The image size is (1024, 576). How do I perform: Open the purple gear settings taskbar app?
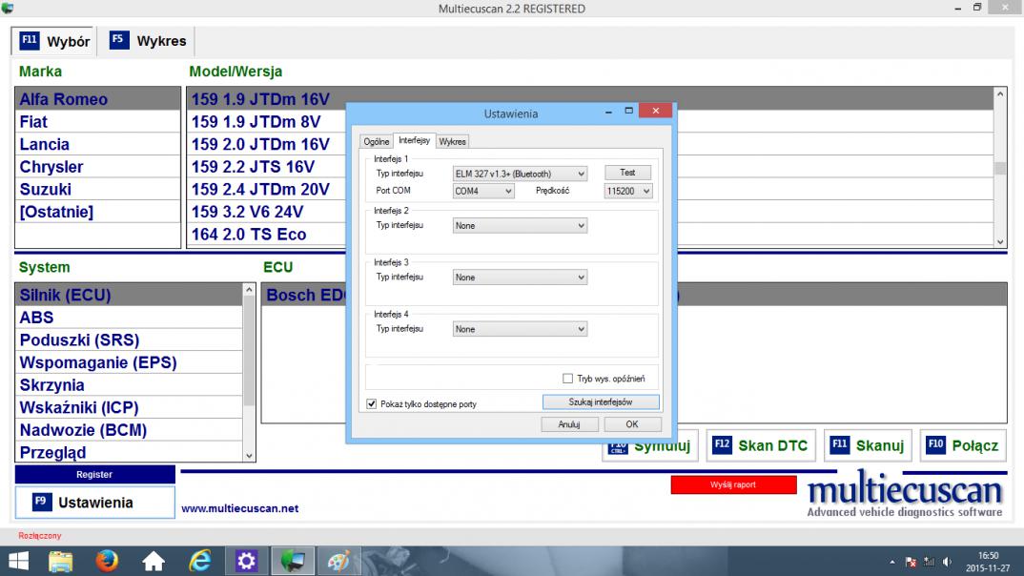(246, 561)
